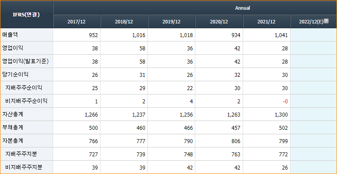
Task: Click the red -0 value
Action: tap(285, 102)
